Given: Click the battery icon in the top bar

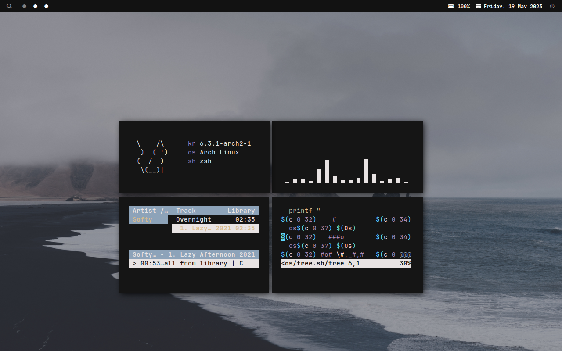Looking at the screenshot, I should pyautogui.click(x=451, y=7).
